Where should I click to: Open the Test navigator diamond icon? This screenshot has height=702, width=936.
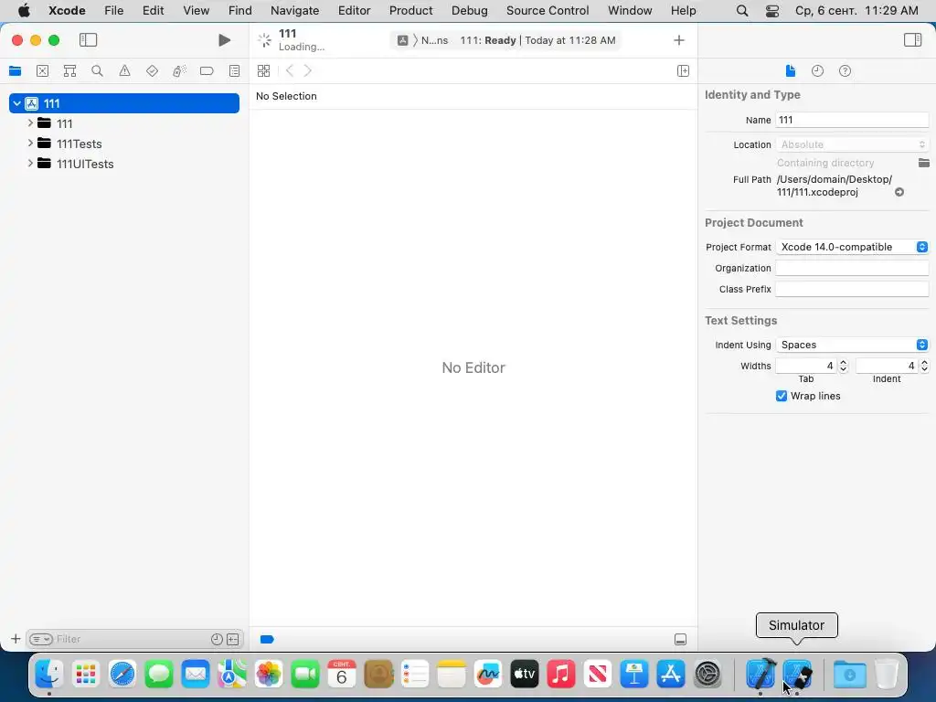153,71
